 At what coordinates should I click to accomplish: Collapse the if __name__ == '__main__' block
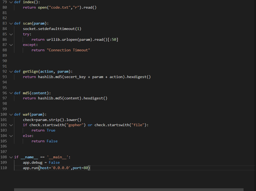11,157
